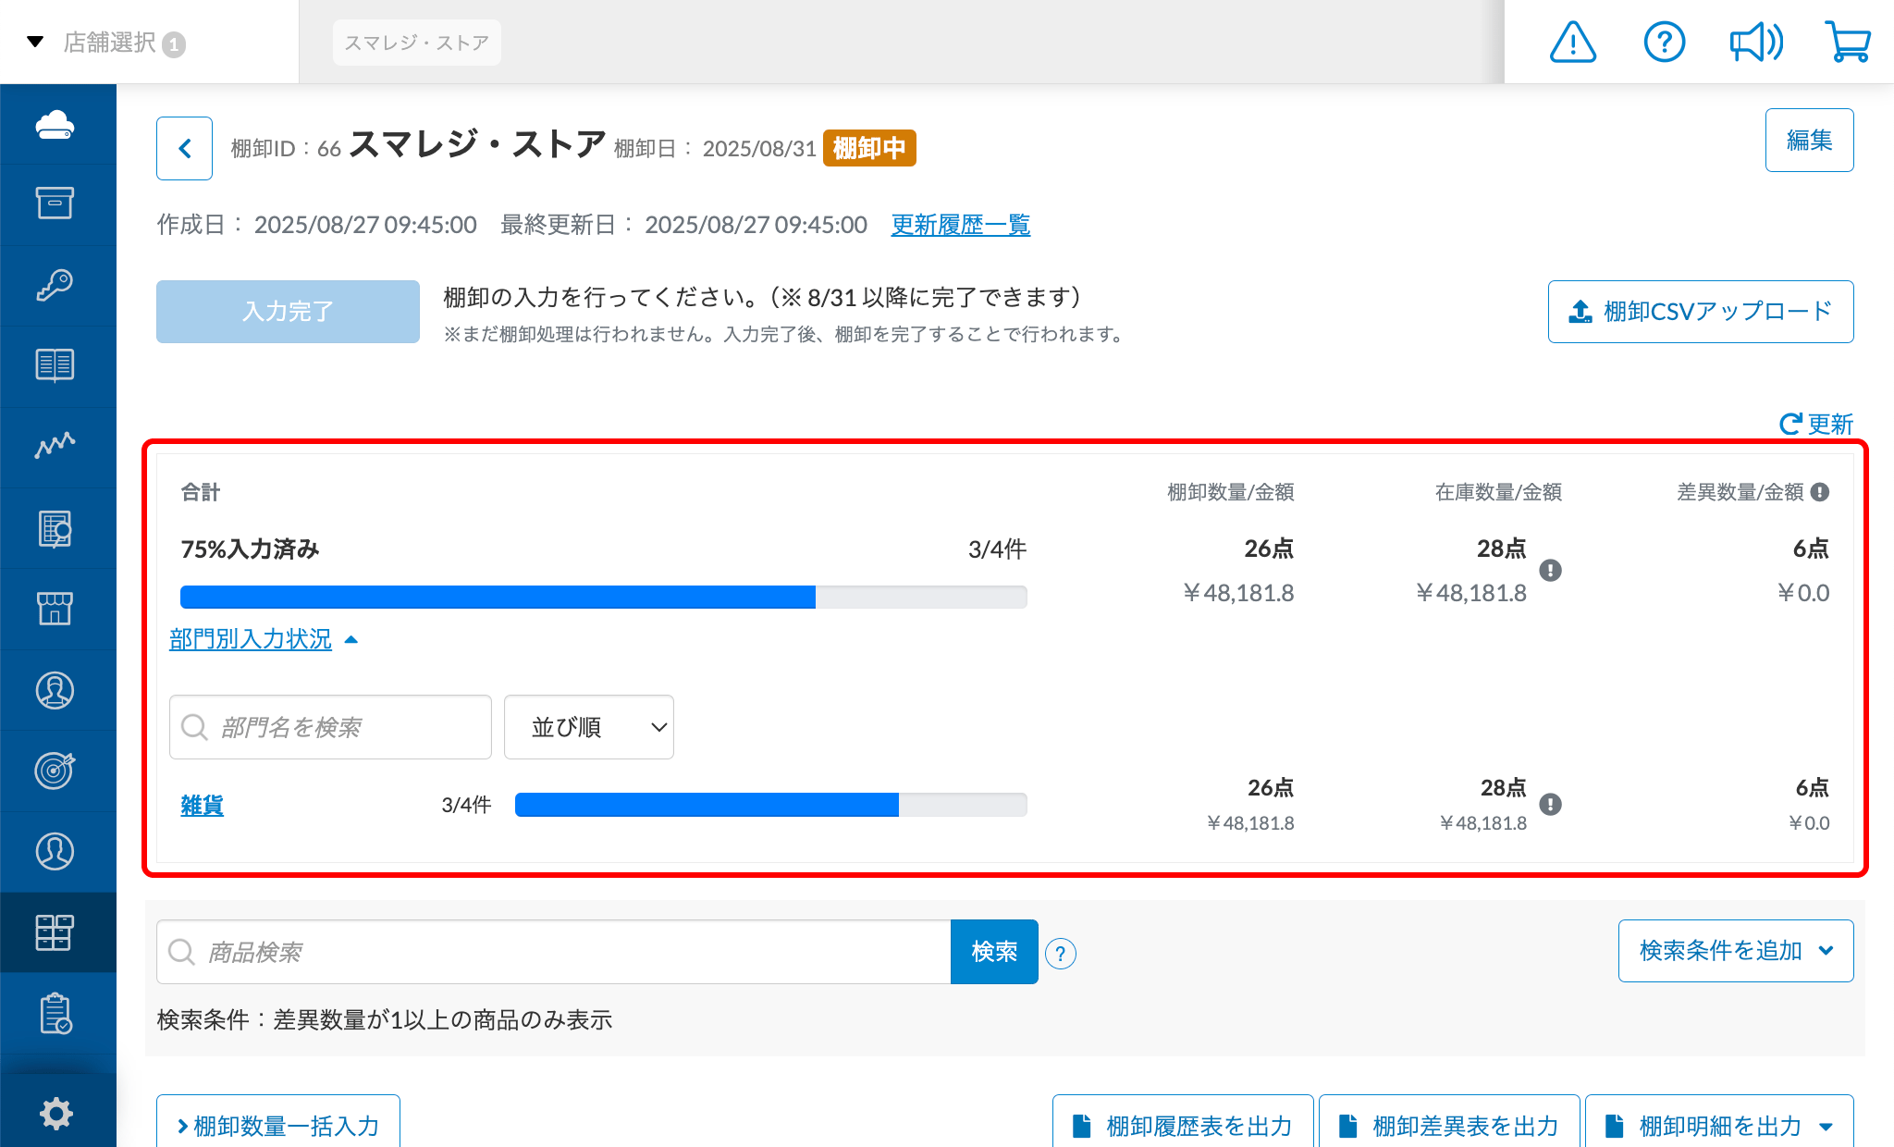The height and width of the screenshot is (1147, 1894).
Task: Select the store icon in sidebar
Action: 57,609
